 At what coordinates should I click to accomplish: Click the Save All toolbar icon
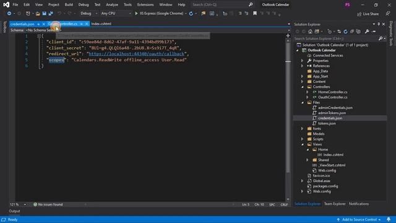click(51, 14)
